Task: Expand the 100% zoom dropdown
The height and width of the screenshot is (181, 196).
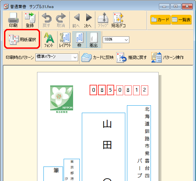Action: [116, 40]
